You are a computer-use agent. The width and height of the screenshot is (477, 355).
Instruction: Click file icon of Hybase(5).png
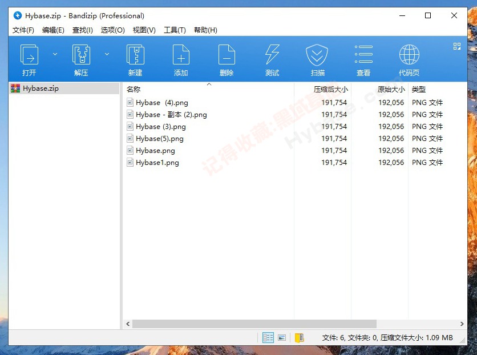(x=130, y=139)
